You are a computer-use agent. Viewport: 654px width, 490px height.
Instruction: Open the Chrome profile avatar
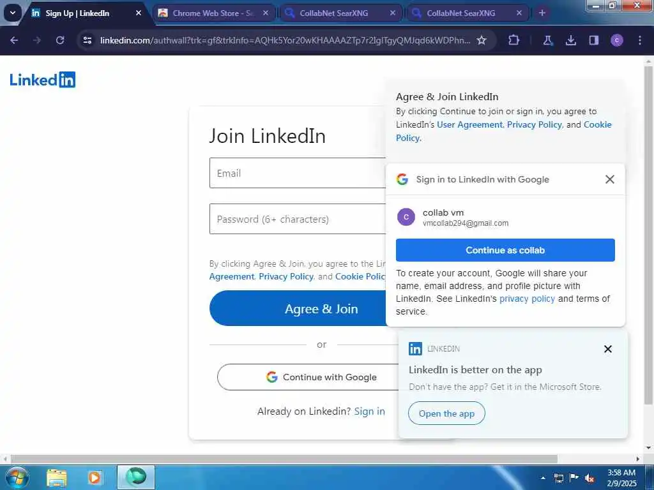[x=617, y=40]
